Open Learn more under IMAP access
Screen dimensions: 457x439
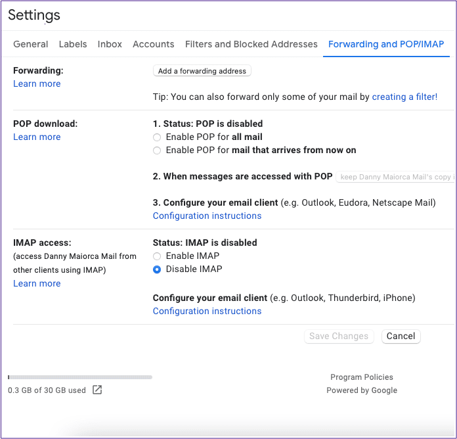(x=37, y=283)
